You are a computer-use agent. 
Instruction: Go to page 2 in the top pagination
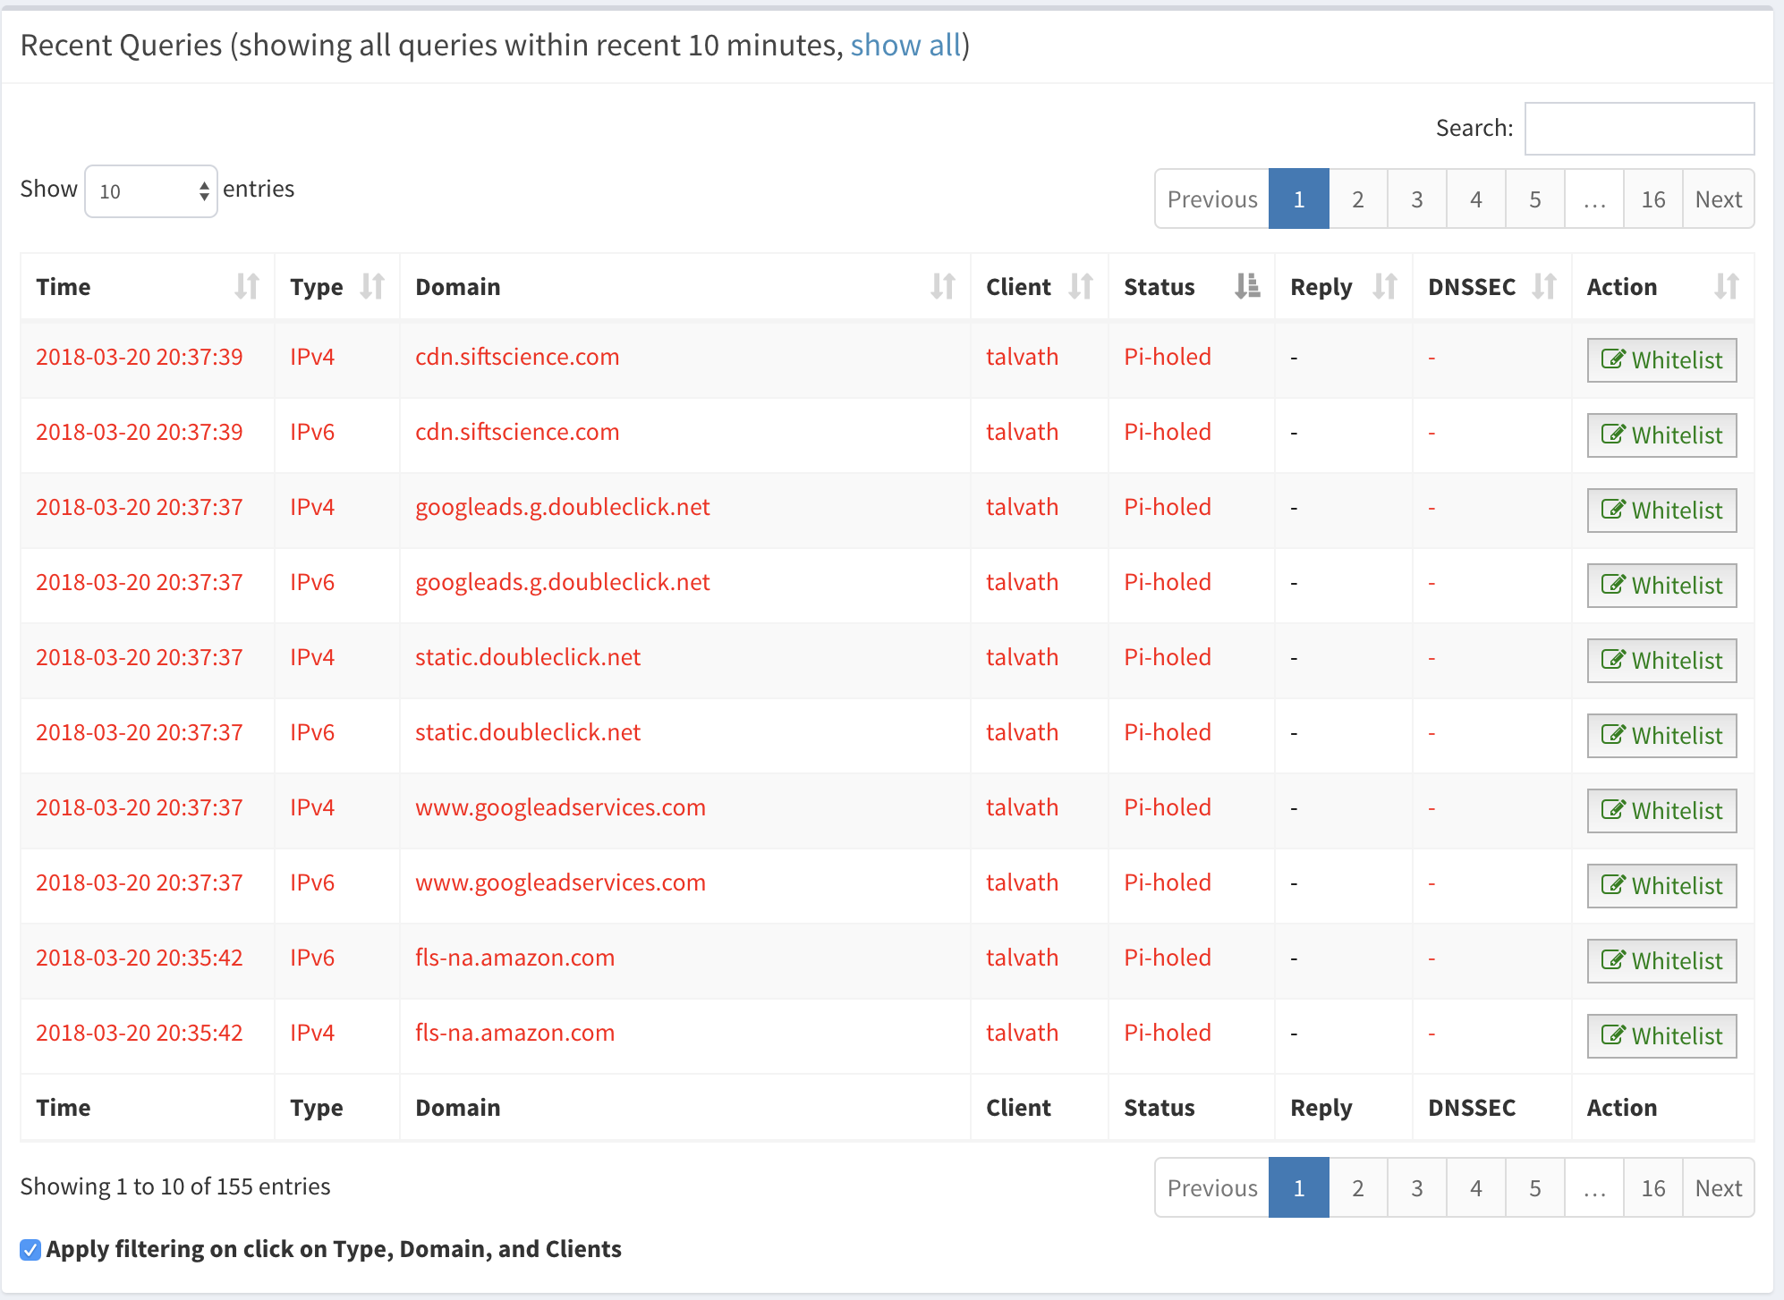point(1357,199)
